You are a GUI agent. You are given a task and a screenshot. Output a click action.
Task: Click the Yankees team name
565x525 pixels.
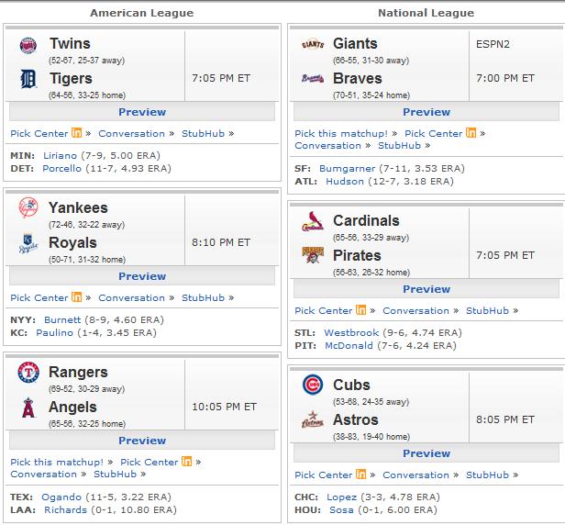(x=78, y=207)
